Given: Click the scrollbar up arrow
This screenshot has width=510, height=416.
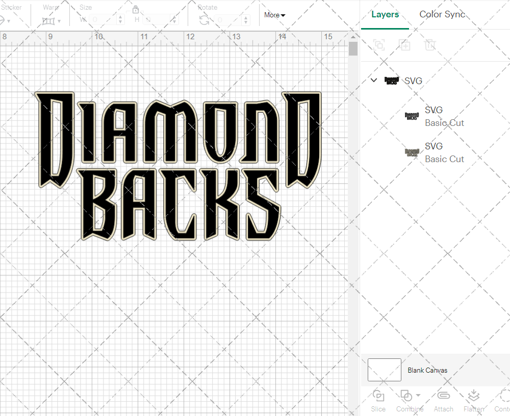Looking at the screenshot, I should (x=353, y=37).
